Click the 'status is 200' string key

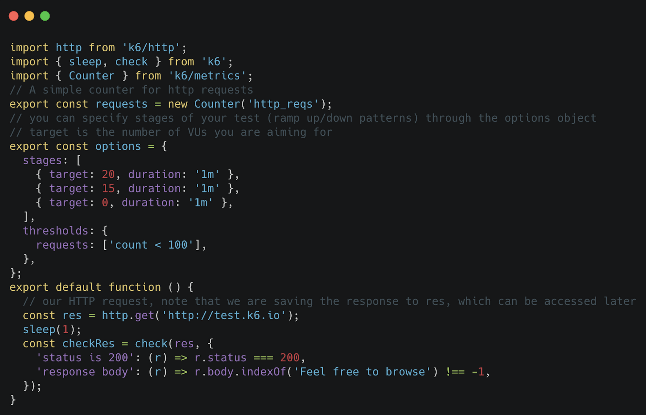point(85,358)
